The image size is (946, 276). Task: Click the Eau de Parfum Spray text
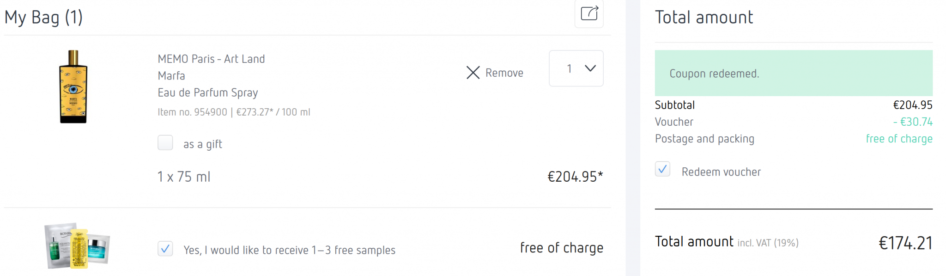pos(207,93)
